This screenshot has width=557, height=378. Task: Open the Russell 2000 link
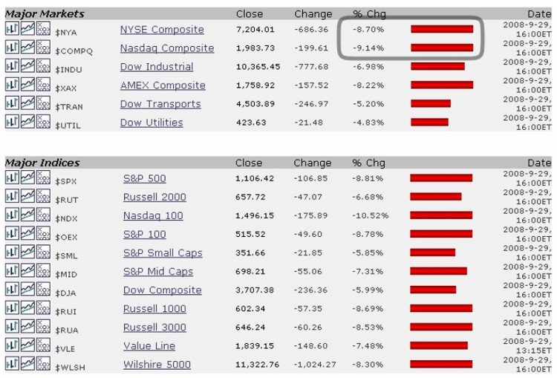tap(154, 197)
